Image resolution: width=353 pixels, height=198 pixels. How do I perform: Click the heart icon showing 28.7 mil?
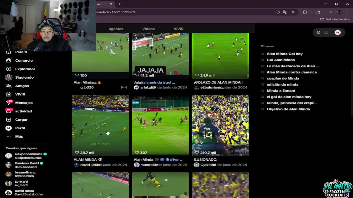tap(77, 153)
